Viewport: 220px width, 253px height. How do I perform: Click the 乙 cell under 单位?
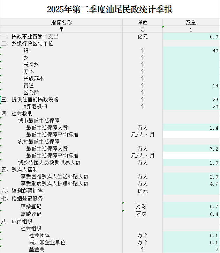(x=142, y=29)
